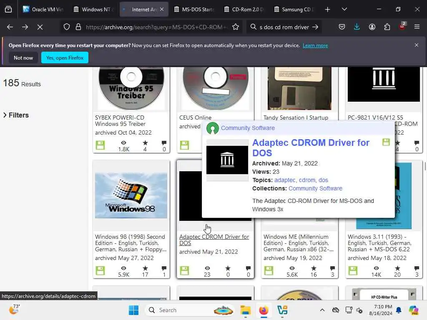Open the Adaptec CDROM Driver for DOS card title
Viewport: 427px width, 320px height.
point(214,240)
